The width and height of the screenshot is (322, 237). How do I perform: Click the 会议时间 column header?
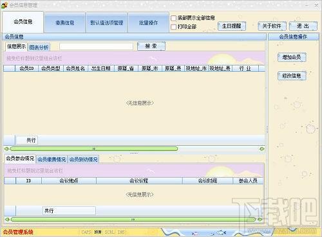pyautogui.click(x=207, y=181)
